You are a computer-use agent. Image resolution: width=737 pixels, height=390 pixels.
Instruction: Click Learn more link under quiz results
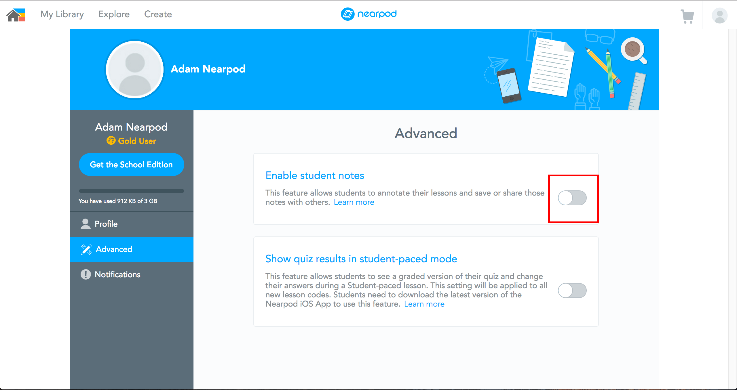pos(423,304)
